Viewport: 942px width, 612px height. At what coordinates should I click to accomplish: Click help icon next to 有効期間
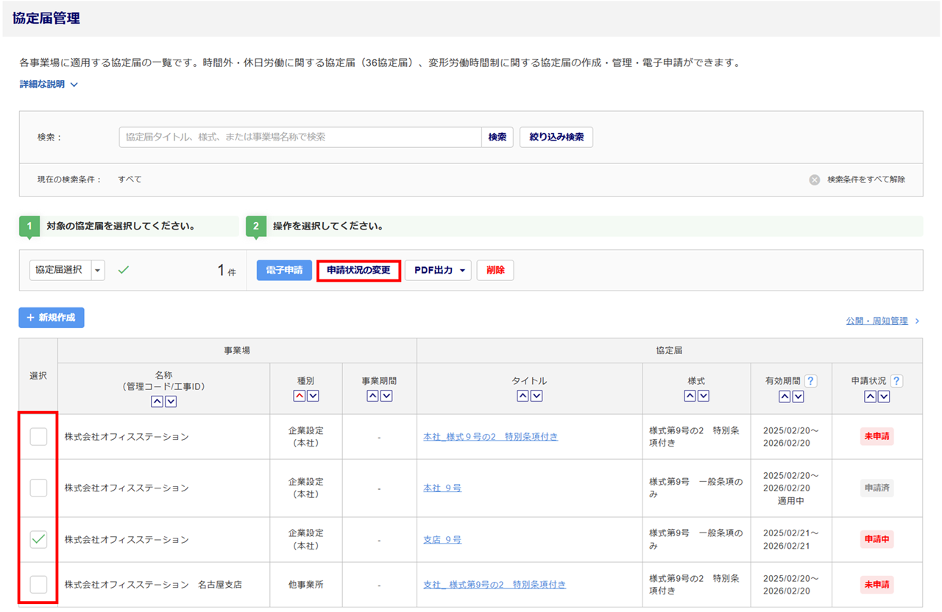click(x=810, y=381)
